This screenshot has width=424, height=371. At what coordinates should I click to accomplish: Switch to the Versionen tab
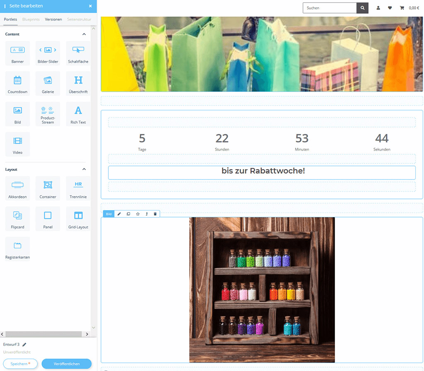(53, 19)
